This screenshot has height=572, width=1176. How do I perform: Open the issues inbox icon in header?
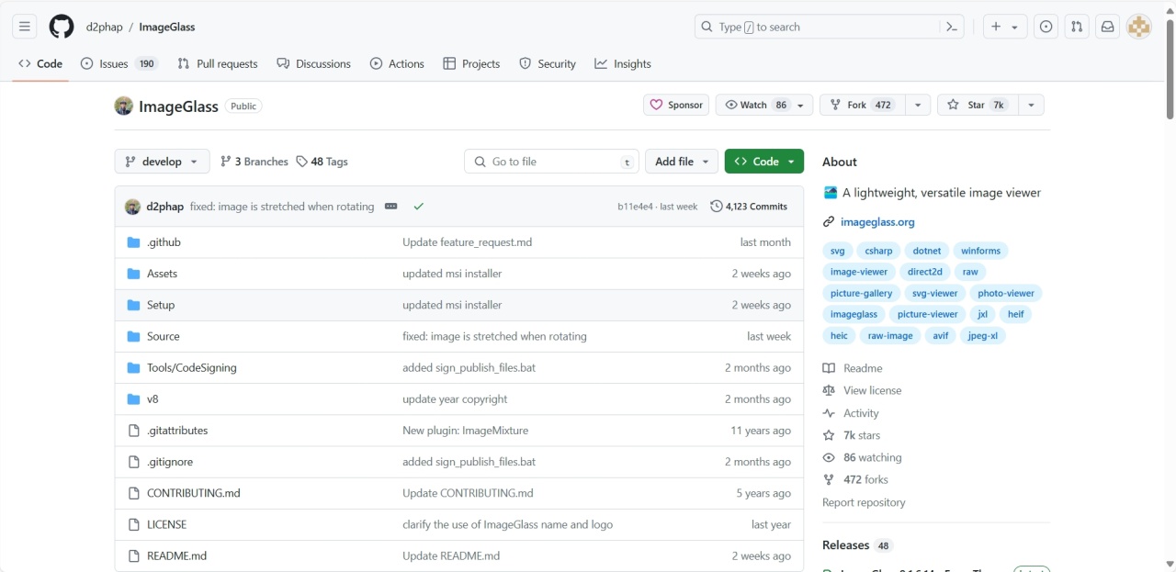coord(1046,27)
